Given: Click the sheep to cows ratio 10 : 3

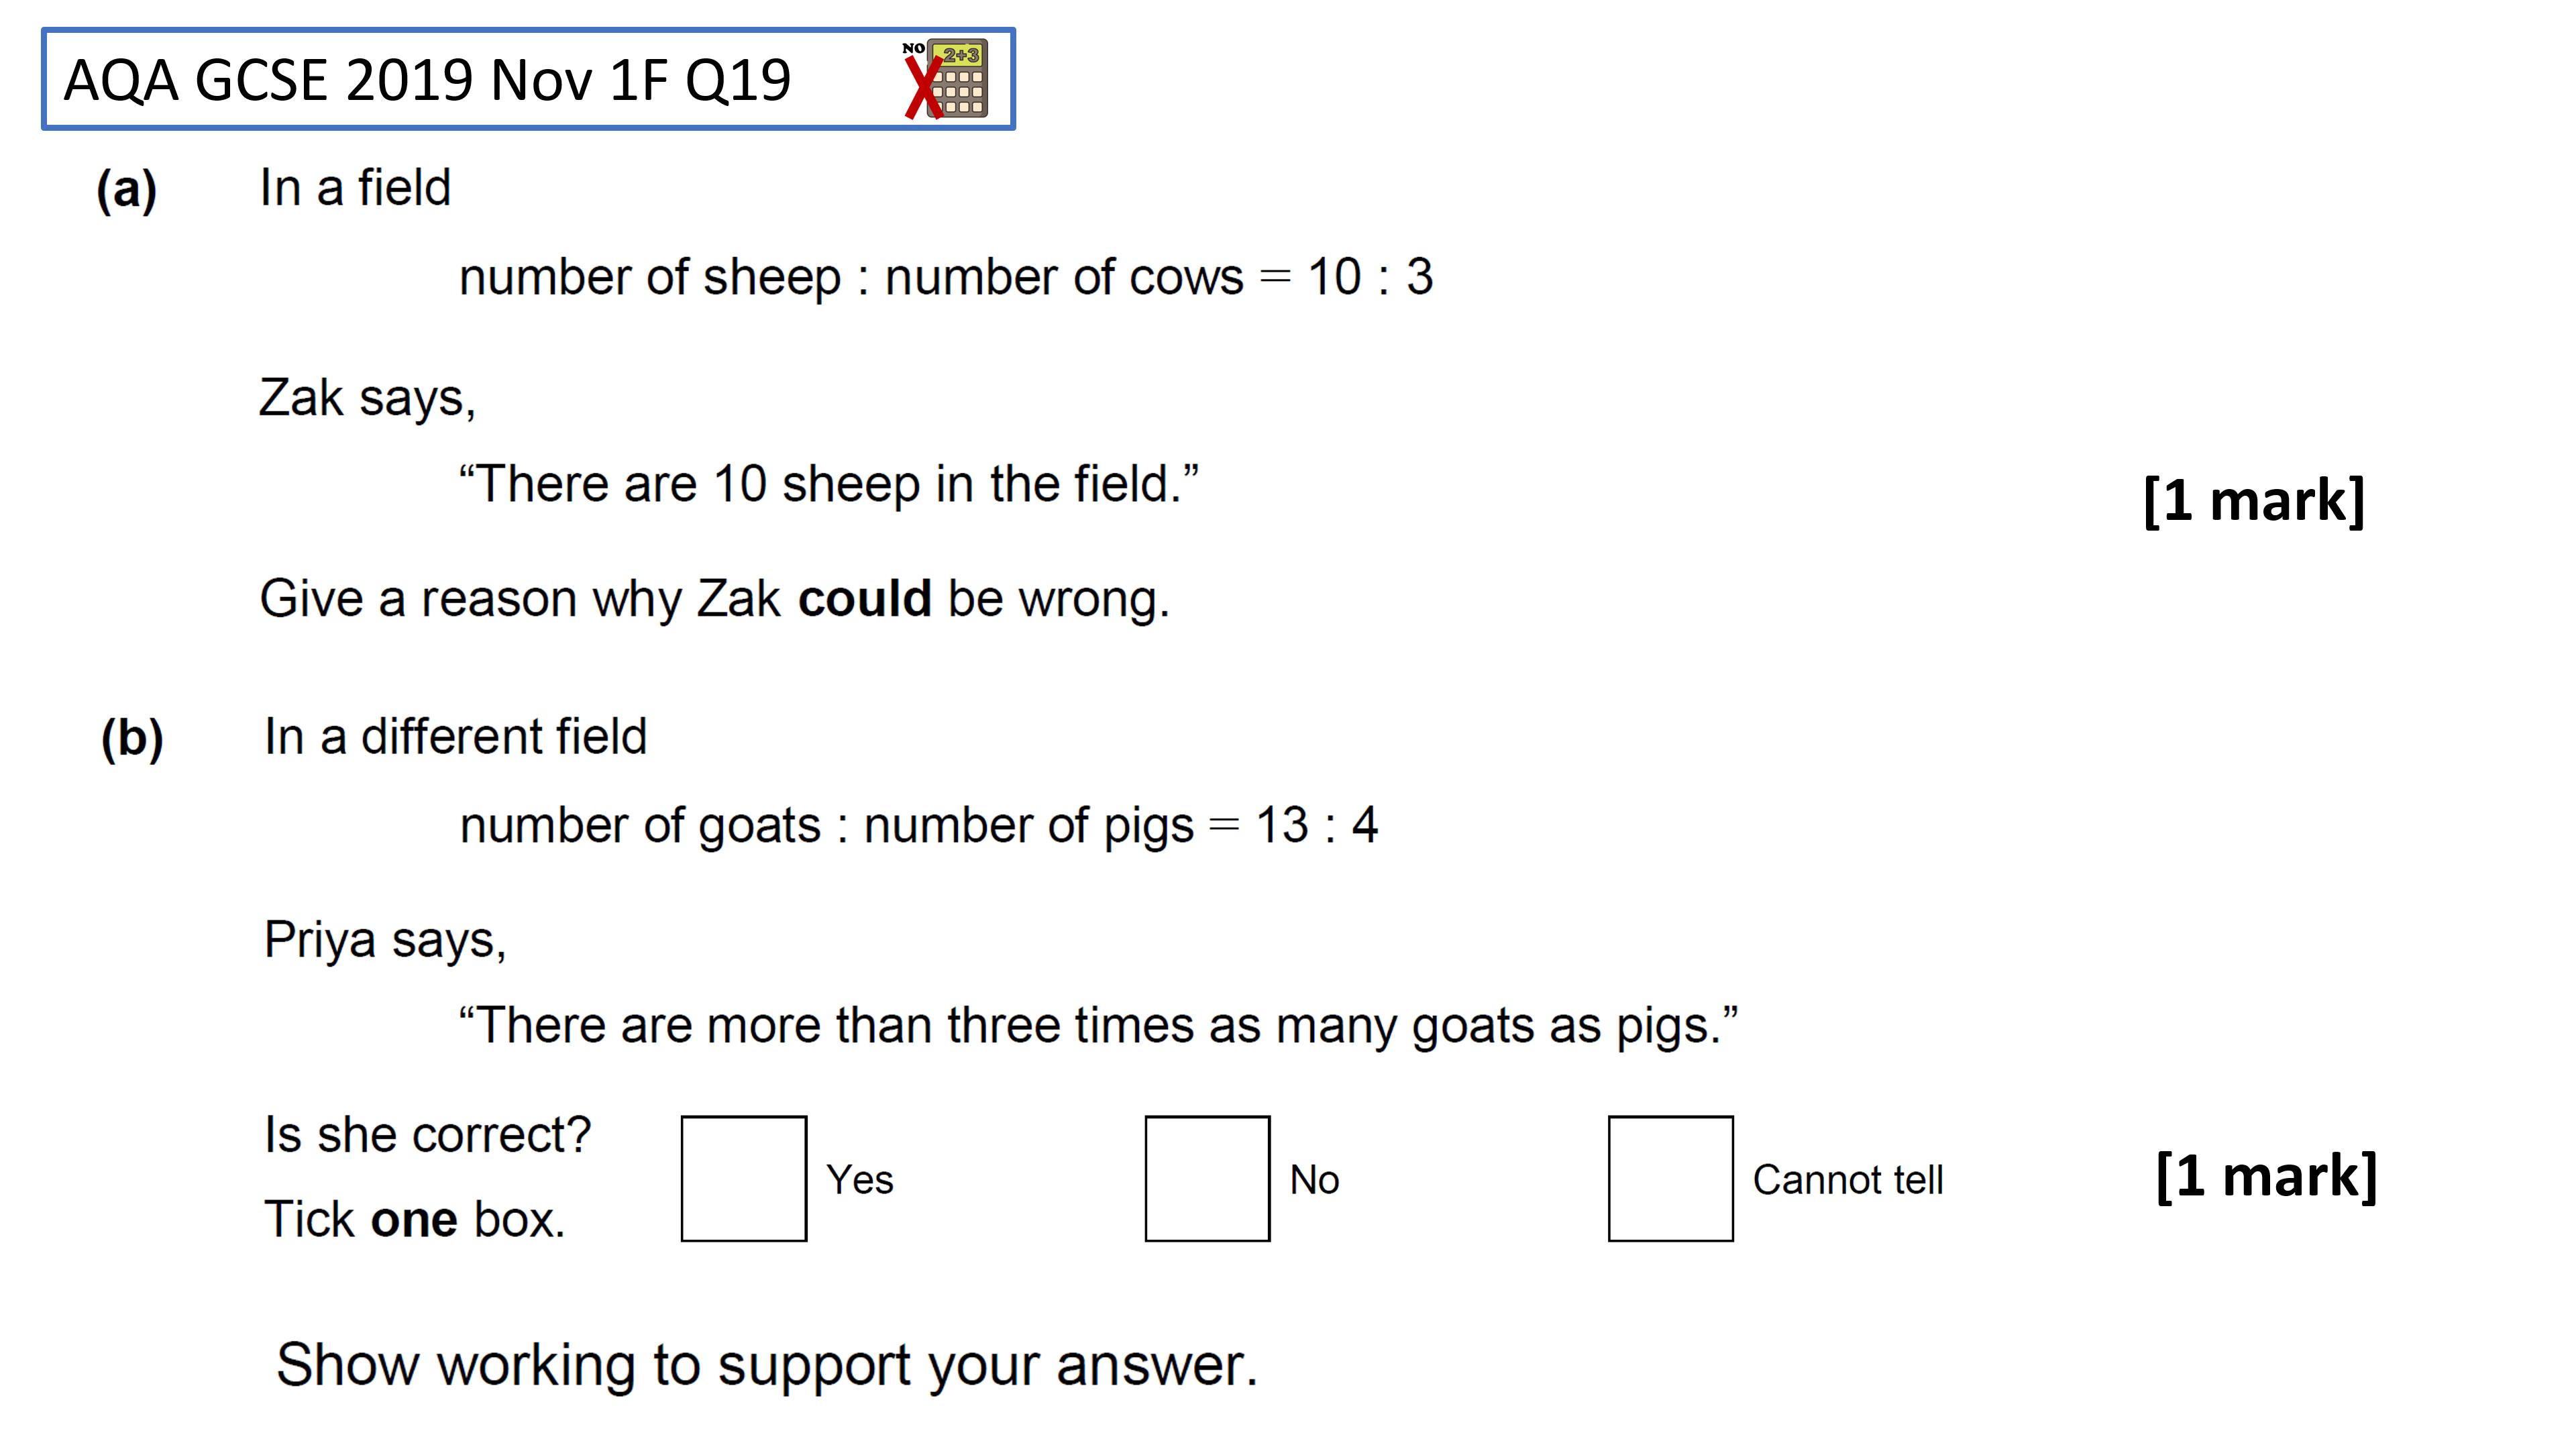Looking at the screenshot, I should 1370,276.
